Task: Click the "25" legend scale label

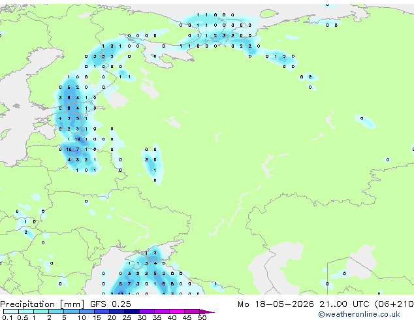Action: pyautogui.click(x=127, y=317)
